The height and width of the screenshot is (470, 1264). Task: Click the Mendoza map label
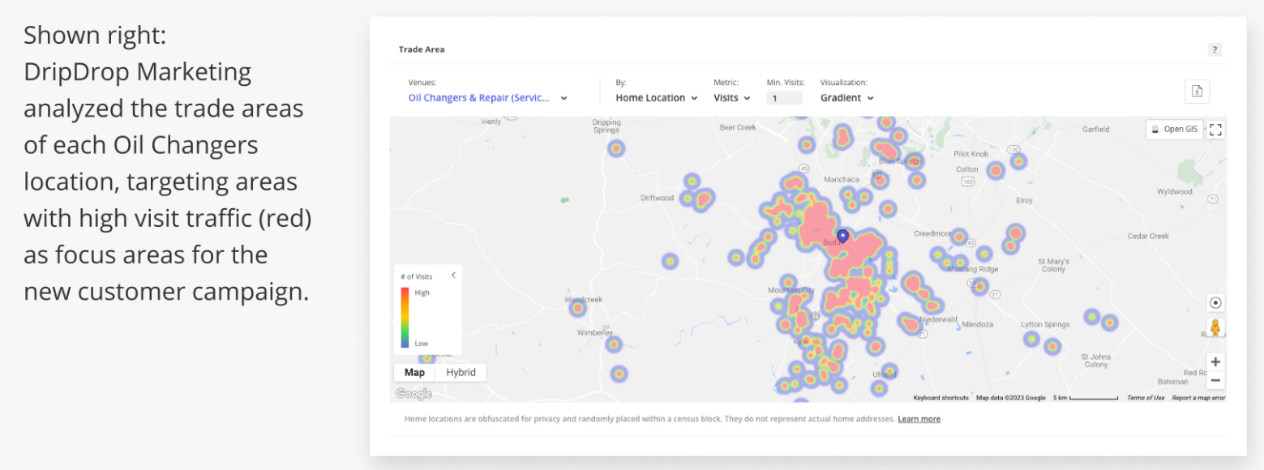click(977, 324)
